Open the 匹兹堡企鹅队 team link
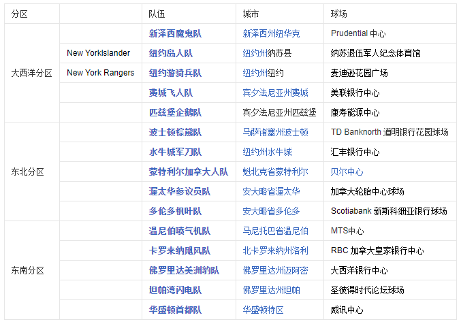Screen dimensions: 461x326 [175, 112]
